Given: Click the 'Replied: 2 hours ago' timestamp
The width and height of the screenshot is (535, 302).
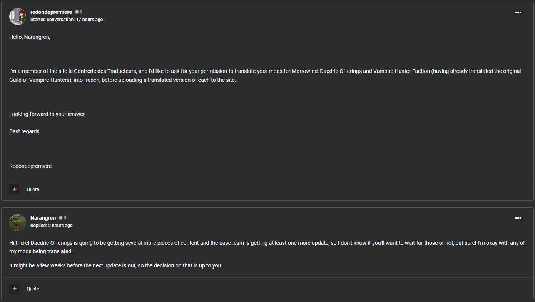Looking at the screenshot, I should click(x=51, y=226).
